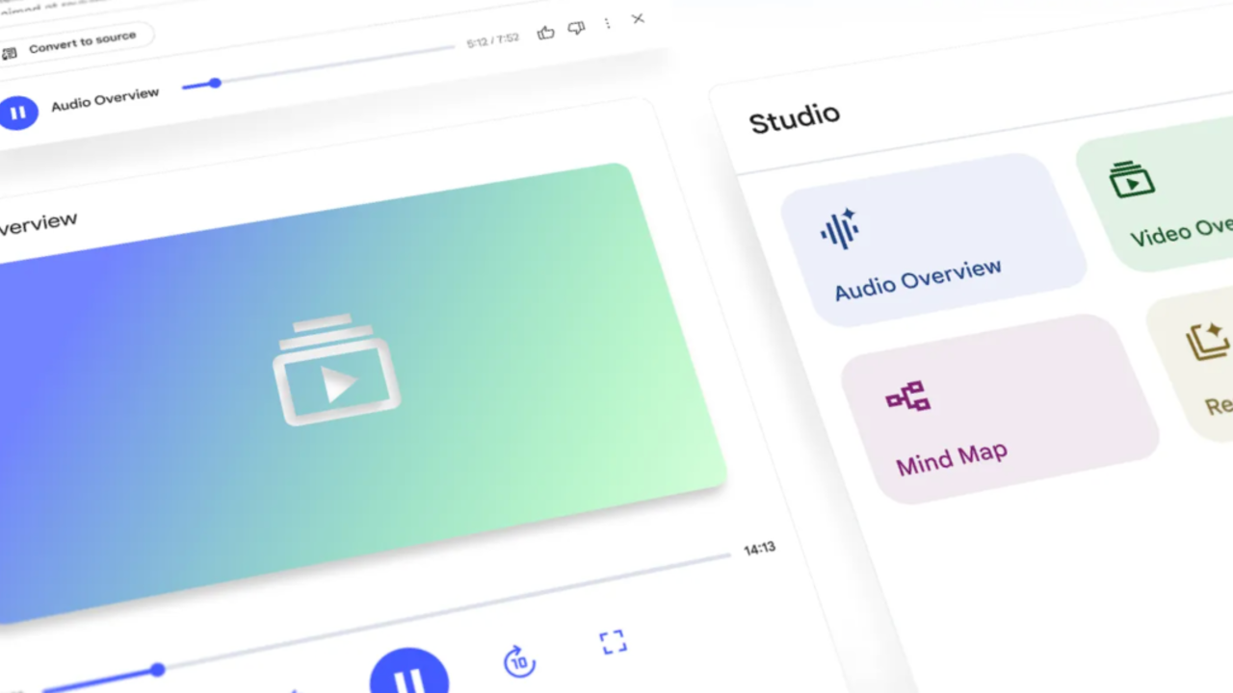Give the audio overview a thumbs up
This screenshot has height=693, width=1233.
(546, 33)
